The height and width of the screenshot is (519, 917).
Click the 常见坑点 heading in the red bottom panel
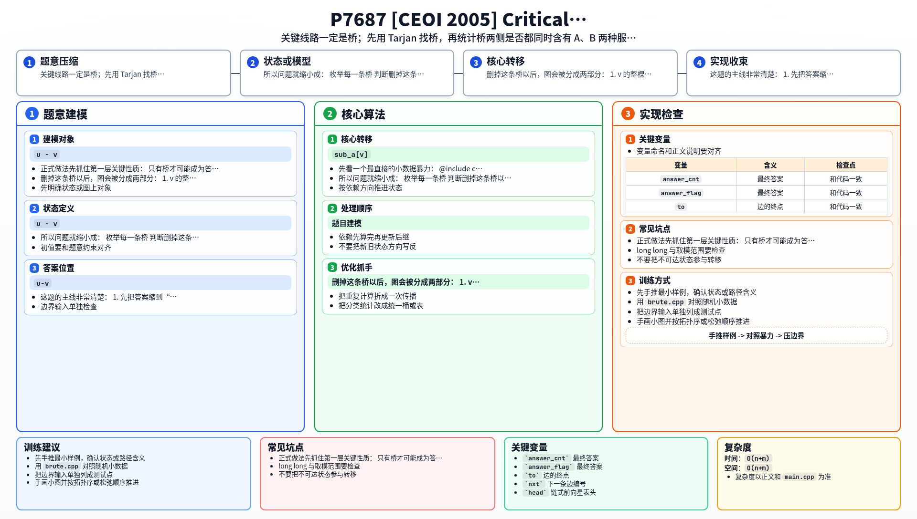pyautogui.click(x=286, y=447)
